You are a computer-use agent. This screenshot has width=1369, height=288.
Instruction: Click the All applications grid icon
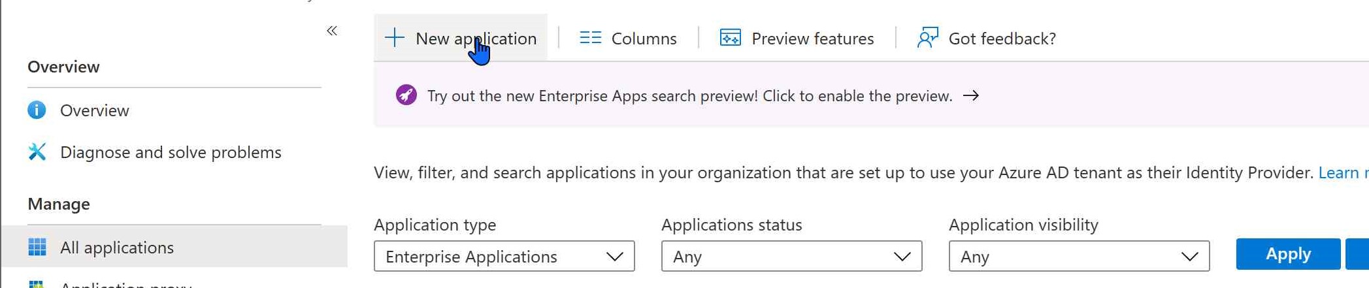coord(37,247)
